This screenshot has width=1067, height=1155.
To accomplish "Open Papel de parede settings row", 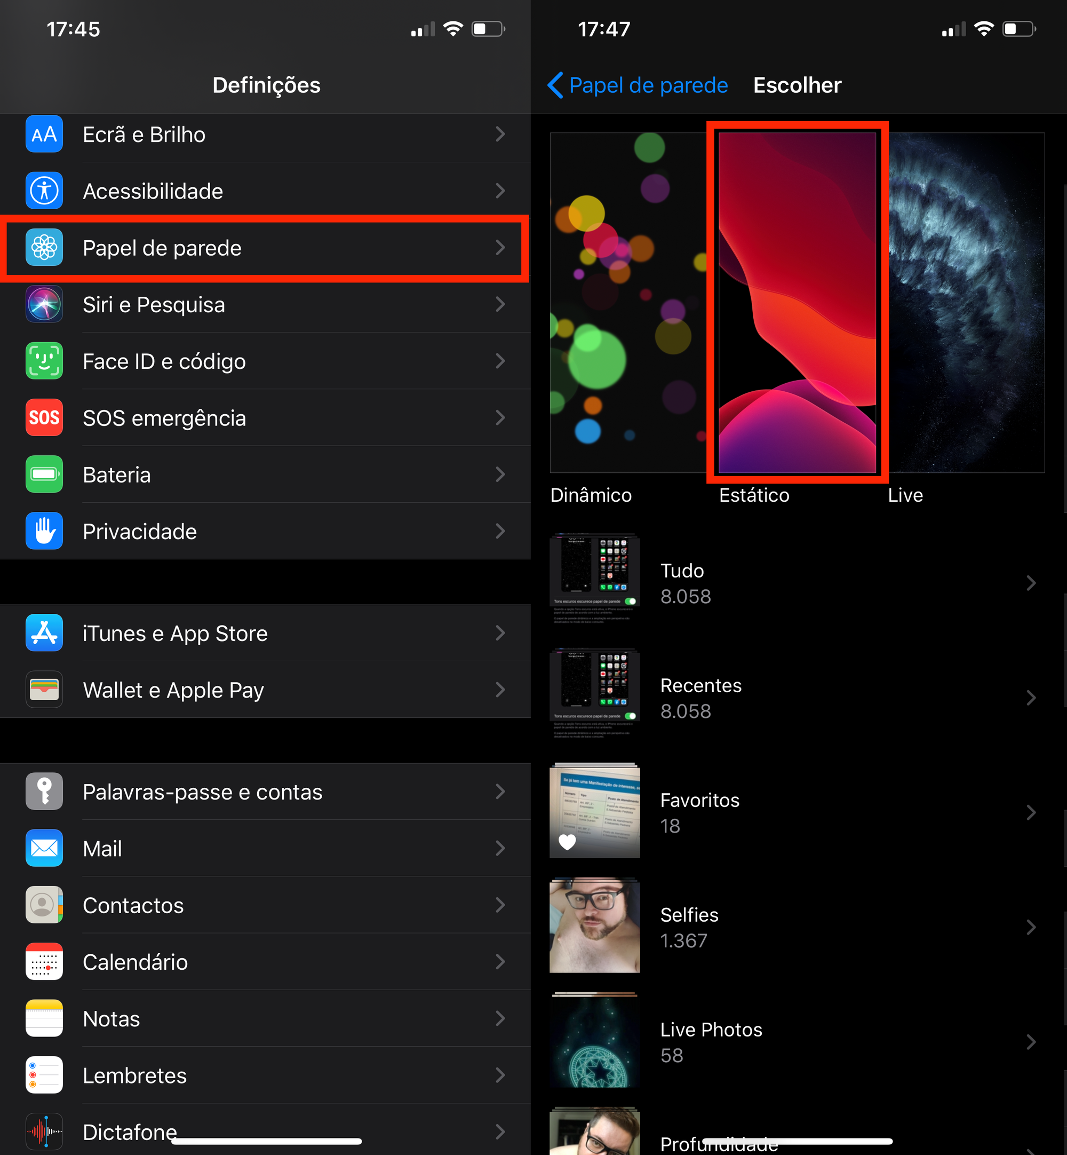I will (266, 248).
